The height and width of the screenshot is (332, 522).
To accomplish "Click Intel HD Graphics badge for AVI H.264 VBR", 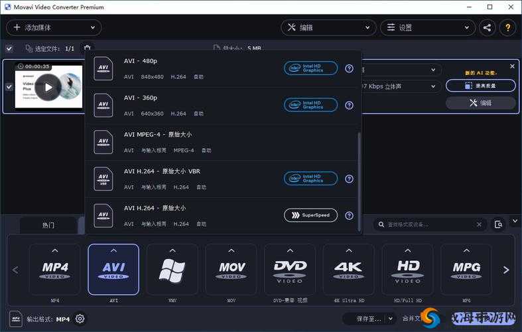I will [310, 179].
